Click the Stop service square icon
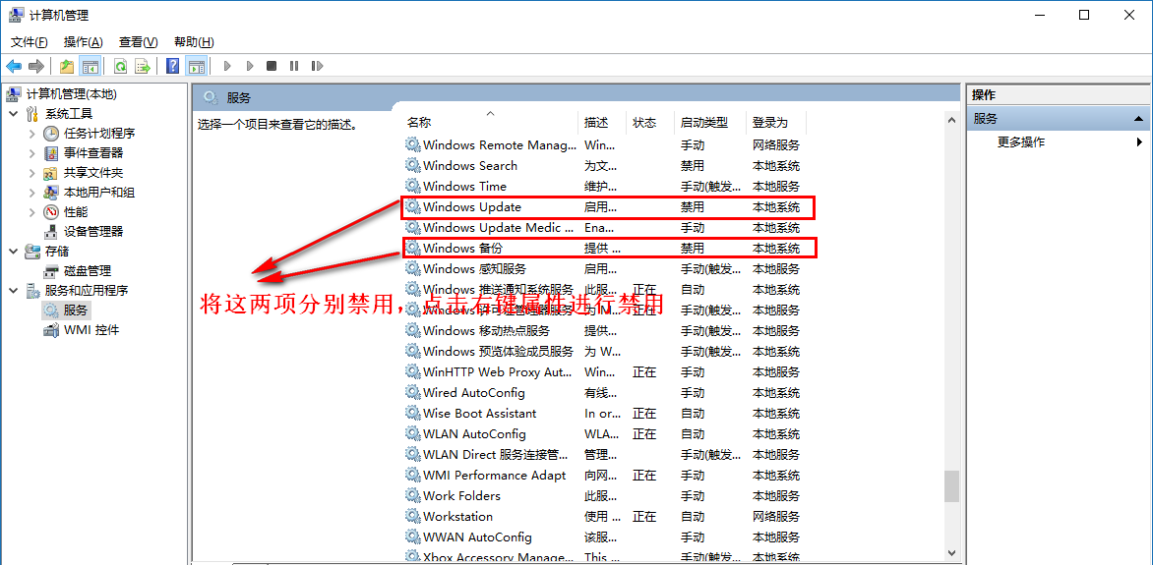This screenshot has width=1153, height=565. (x=272, y=66)
